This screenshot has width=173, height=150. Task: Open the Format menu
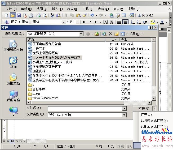[x=73, y=9]
